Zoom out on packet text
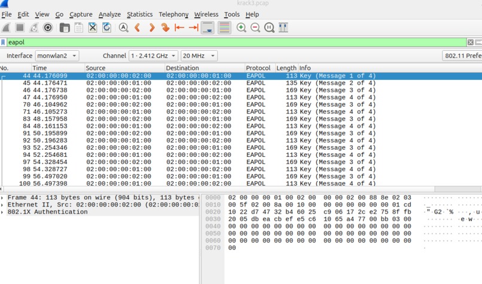This screenshot has height=284, width=482. point(255,27)
